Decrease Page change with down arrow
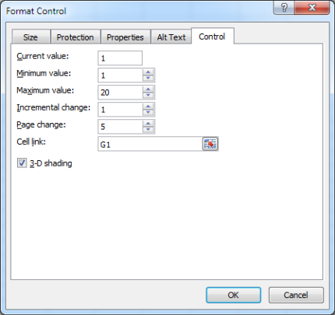The height and width of the screenshot is (315, 335). coord(148,129)
